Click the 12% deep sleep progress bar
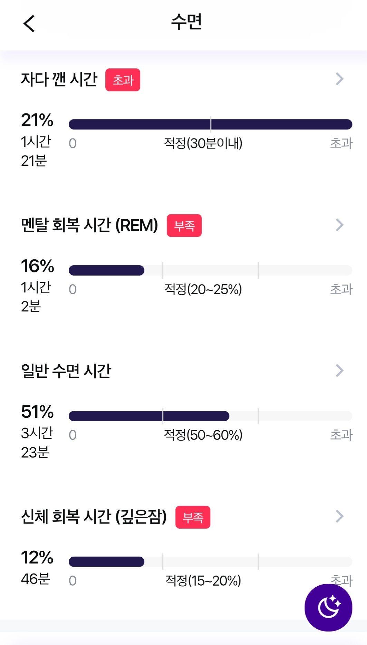The width and height of the screenshot is (367, 645). coord(210,562)
